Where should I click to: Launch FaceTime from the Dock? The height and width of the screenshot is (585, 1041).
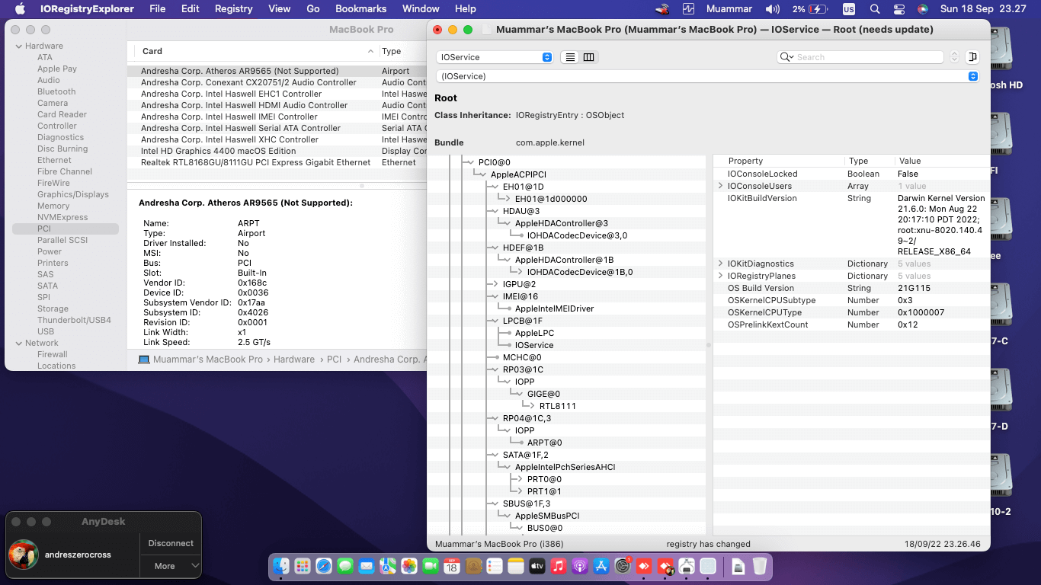click(431, 566)
